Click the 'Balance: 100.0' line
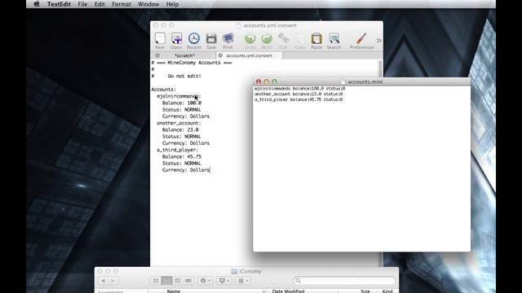 click(x=182, y=103)
